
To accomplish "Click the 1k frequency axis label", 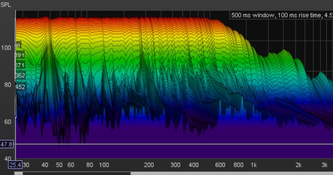I will [x=254, y=165].
